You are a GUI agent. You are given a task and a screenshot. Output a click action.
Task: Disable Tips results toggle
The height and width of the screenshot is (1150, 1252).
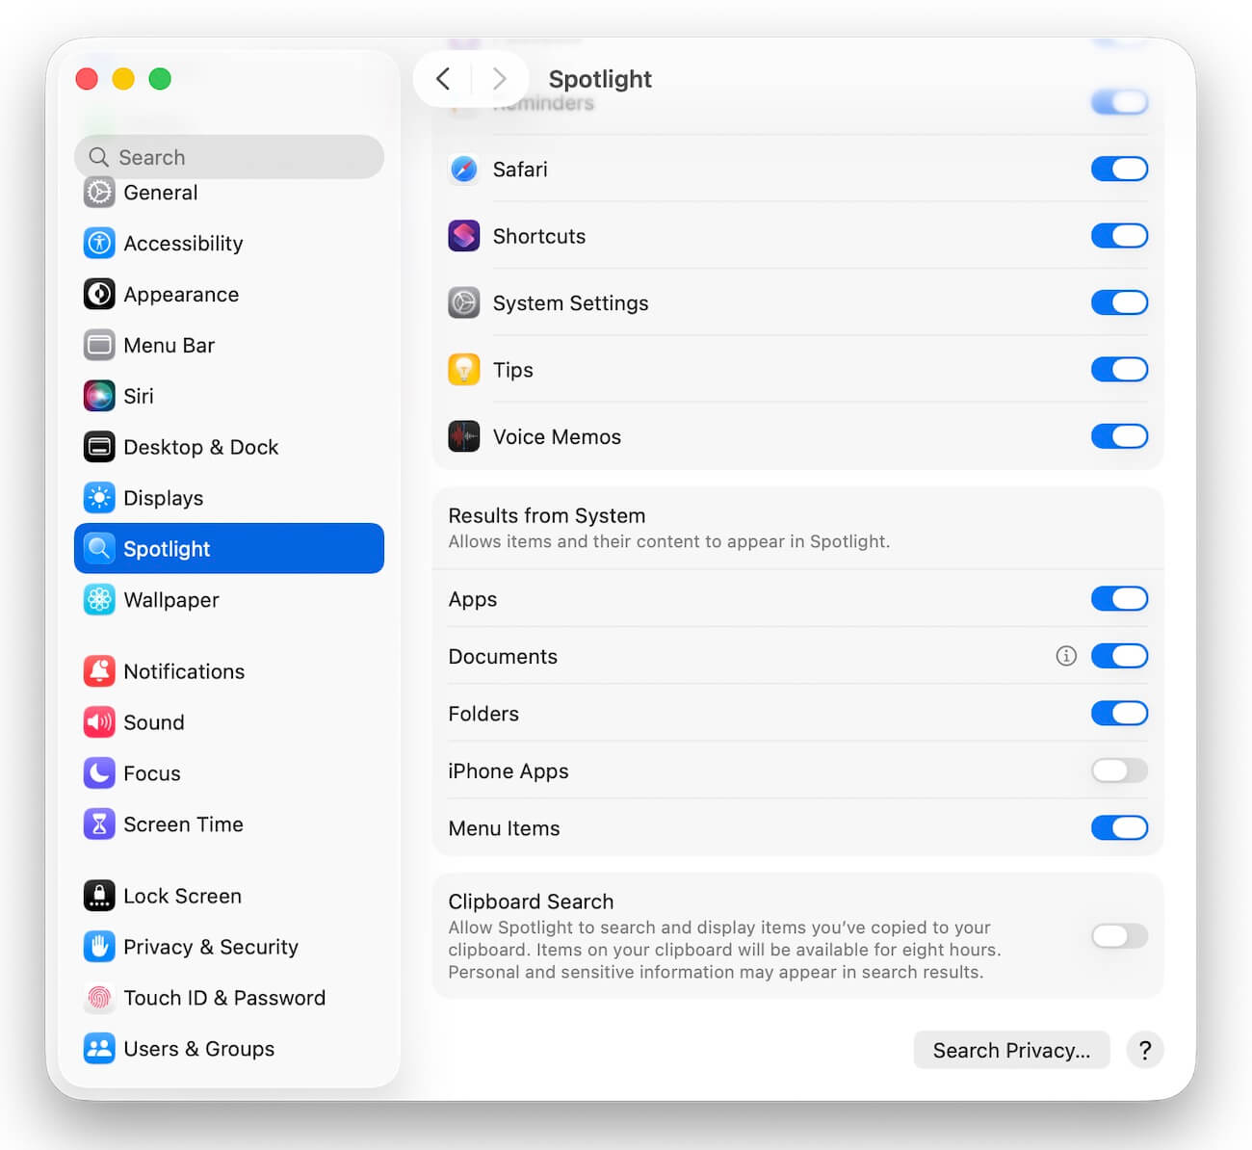pyautogui.click(x=1119, y=370)
